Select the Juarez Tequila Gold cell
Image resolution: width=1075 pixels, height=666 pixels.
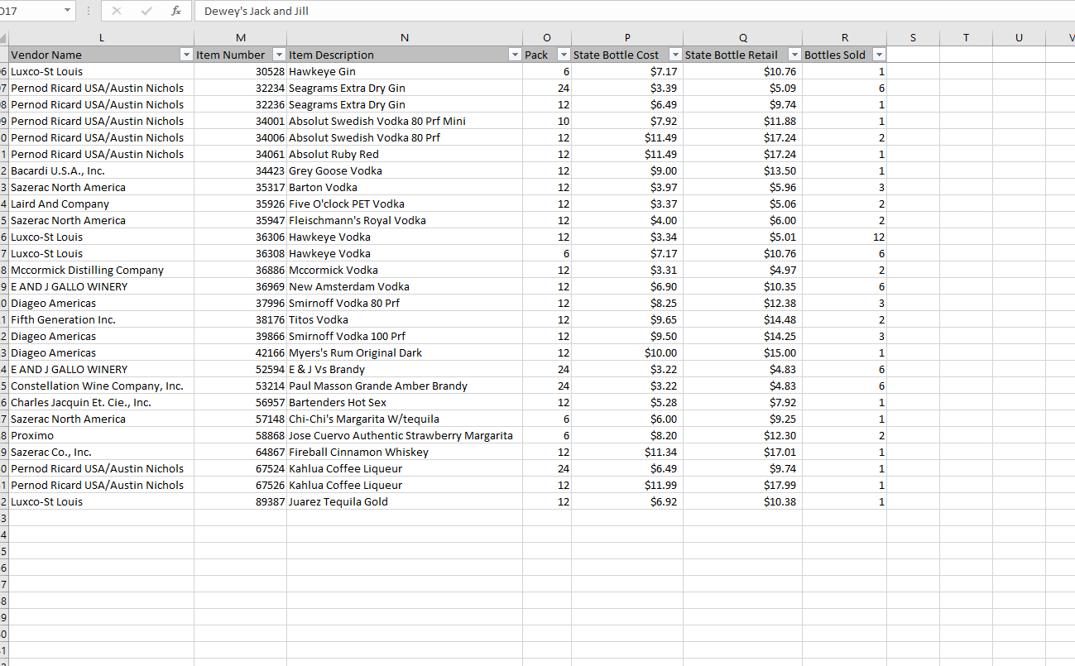coord(405,501)
